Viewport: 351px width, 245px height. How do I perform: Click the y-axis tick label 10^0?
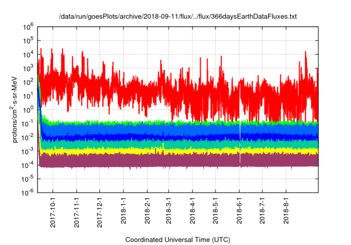point(28,109)
